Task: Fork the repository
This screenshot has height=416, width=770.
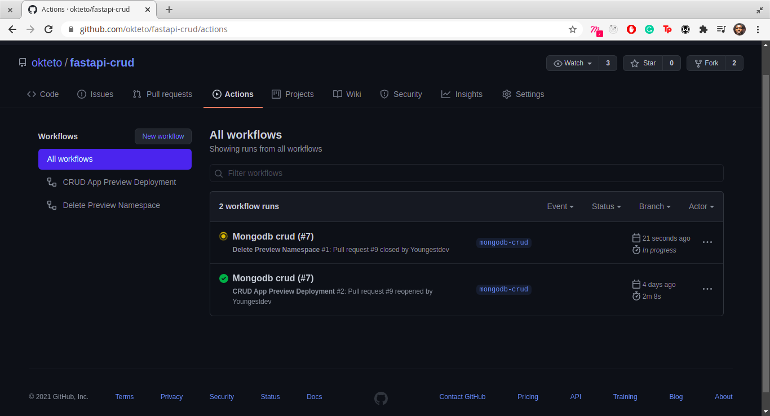Action: (706, 63)
